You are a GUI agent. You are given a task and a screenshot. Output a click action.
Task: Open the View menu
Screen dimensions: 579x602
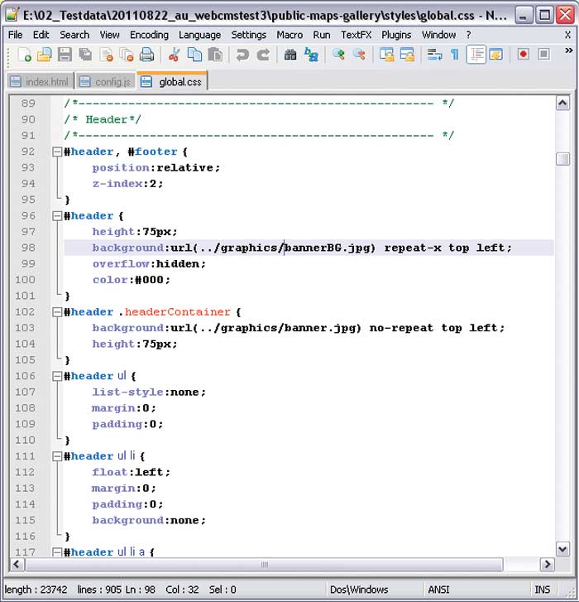coord(109,35)
